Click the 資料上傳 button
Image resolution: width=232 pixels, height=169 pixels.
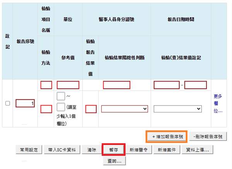tap(198, 150)
